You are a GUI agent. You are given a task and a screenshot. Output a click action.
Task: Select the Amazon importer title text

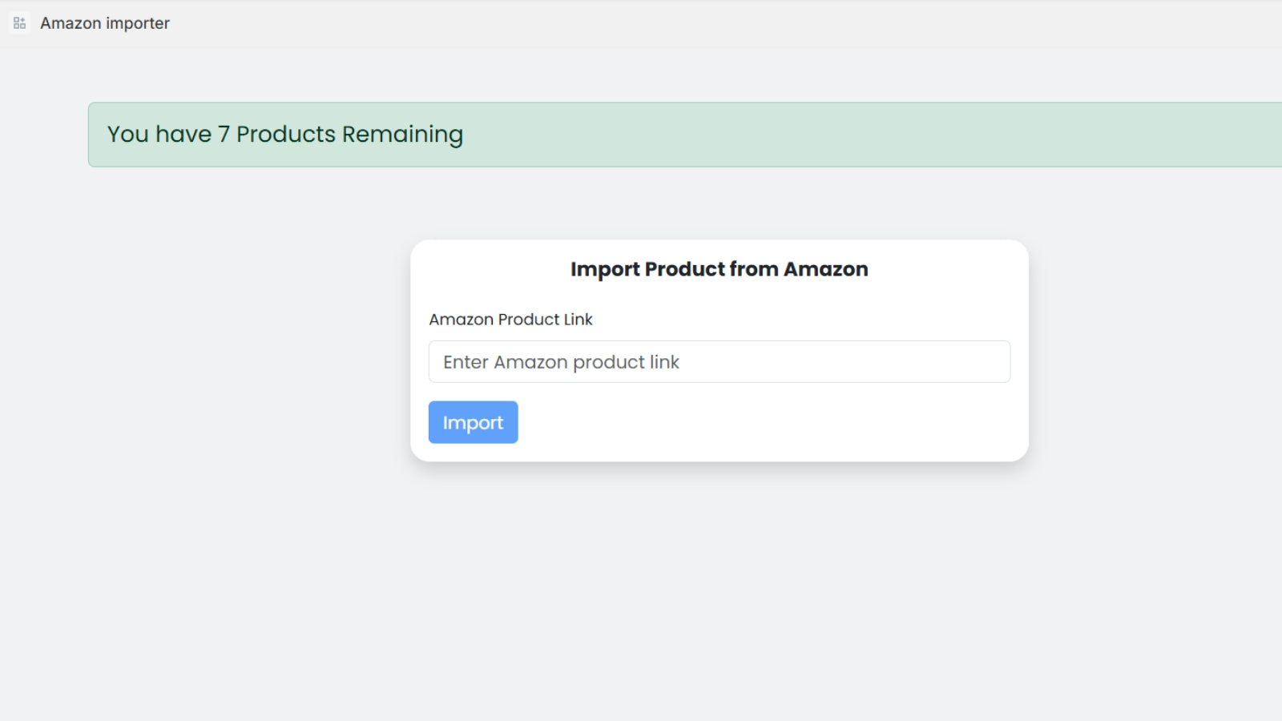pyautogui.click(x=105, y=23)
